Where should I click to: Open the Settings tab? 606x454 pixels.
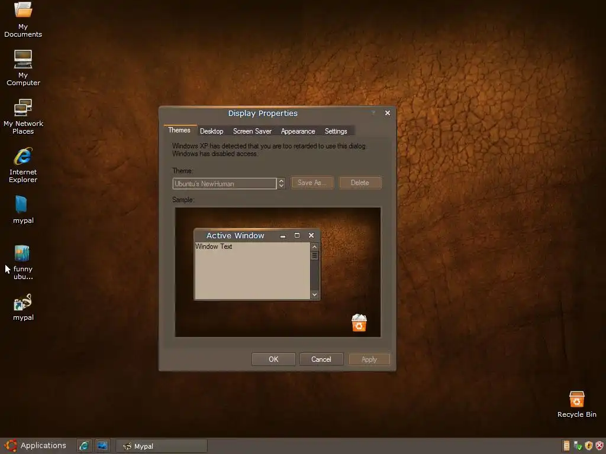336,131
